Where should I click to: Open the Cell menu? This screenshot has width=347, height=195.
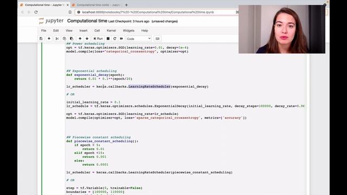pyautogui.click(x=97, y=30)
